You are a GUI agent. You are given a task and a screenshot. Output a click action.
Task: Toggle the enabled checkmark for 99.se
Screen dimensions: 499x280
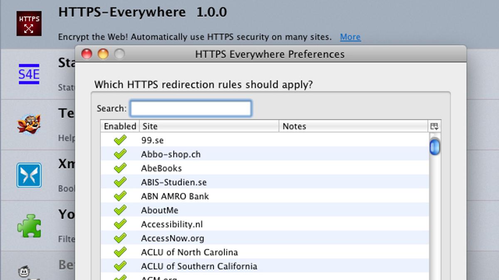120,140
